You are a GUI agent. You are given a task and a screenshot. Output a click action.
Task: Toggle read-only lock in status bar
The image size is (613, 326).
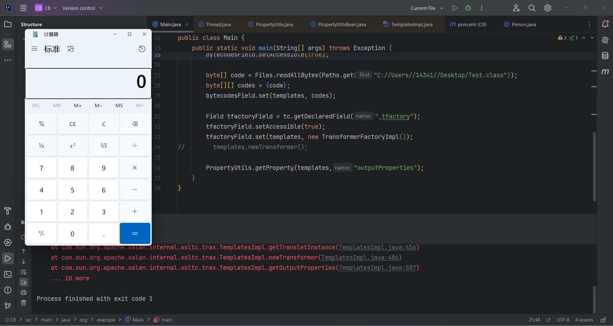click(x=603, y=320)
